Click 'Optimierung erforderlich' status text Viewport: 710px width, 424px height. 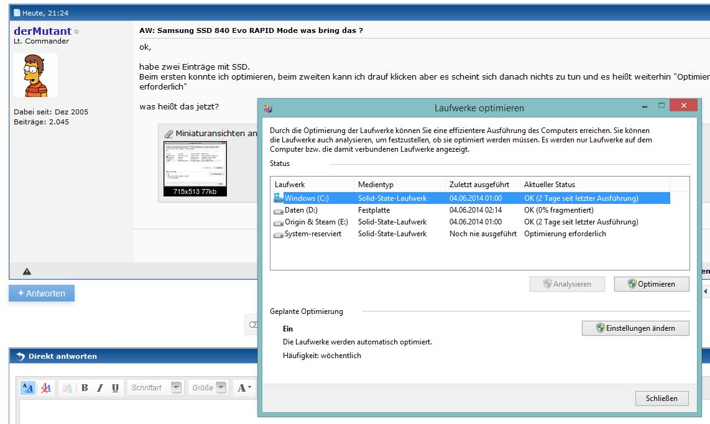[x=565, y=234]
